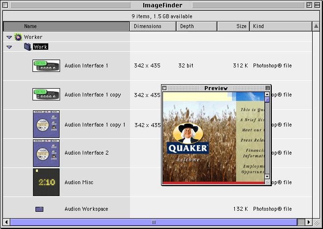
Task: Sort by the Size column header
Action: pyautogui.click(x=233, y=26)
